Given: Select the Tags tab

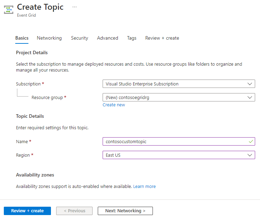Looking at the screenshot, I should click(132, 38).
